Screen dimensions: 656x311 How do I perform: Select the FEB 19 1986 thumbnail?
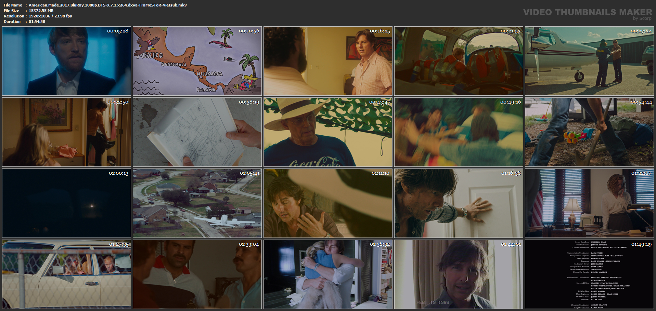coord(459,274)
